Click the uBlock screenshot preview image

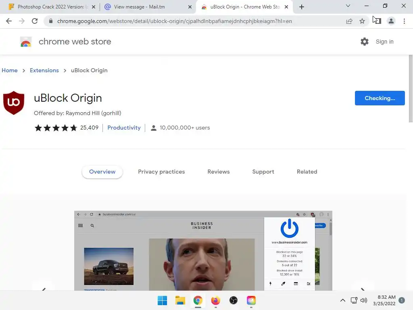coord(203,251)
